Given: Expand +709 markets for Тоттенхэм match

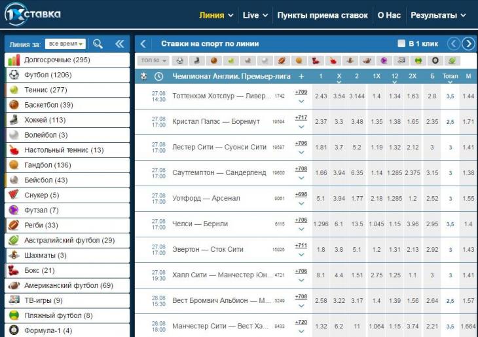Looking at the screenshot, I should point(301,96).
